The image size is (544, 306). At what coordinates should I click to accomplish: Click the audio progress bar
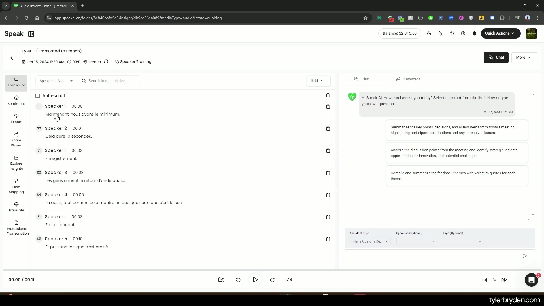click(272, 270)
